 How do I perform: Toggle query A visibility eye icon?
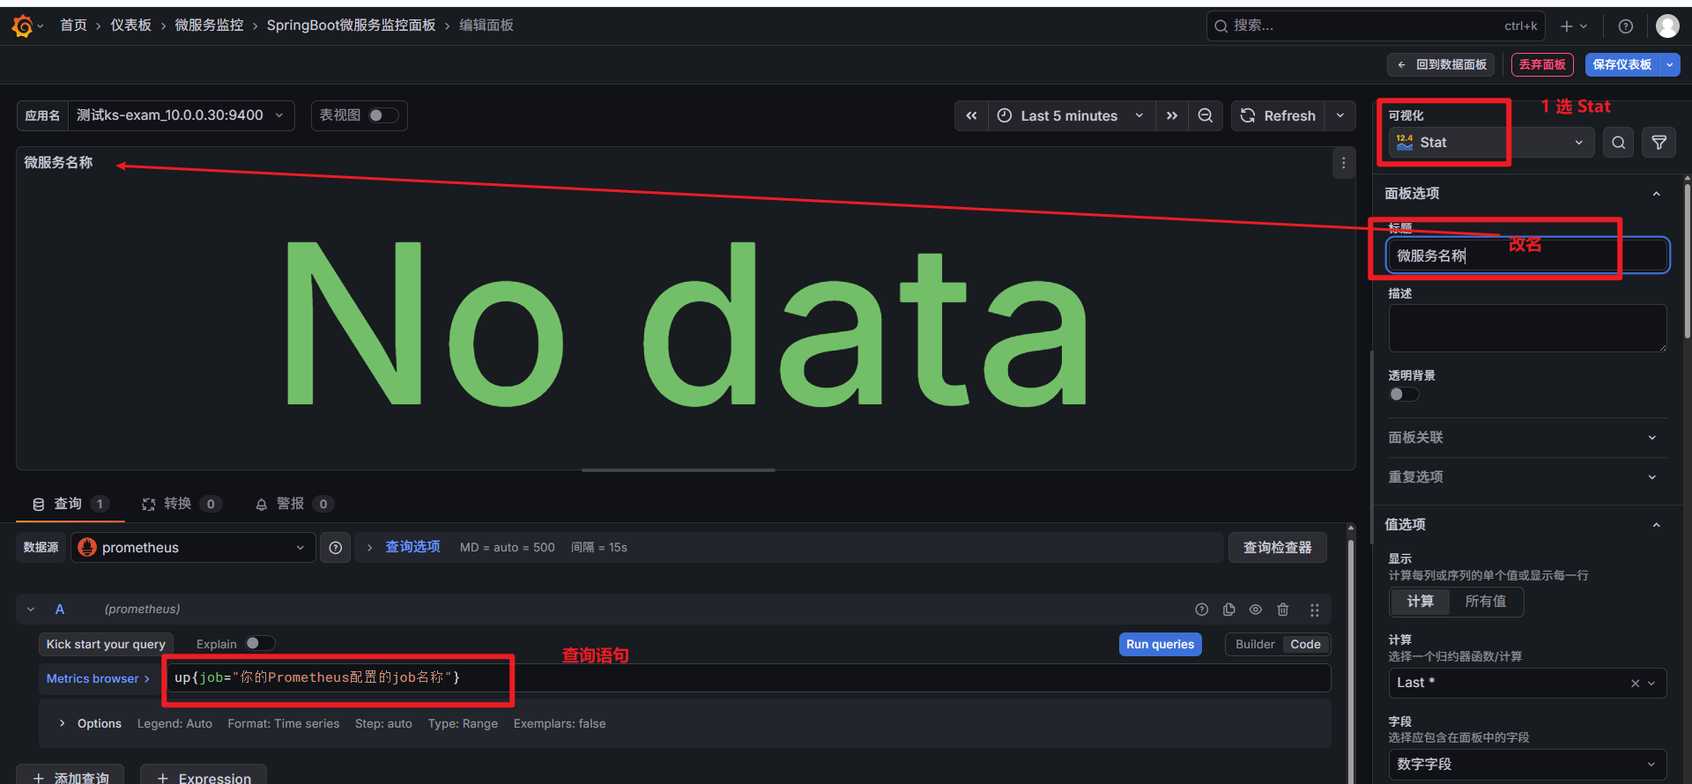tap(1256, 610)
